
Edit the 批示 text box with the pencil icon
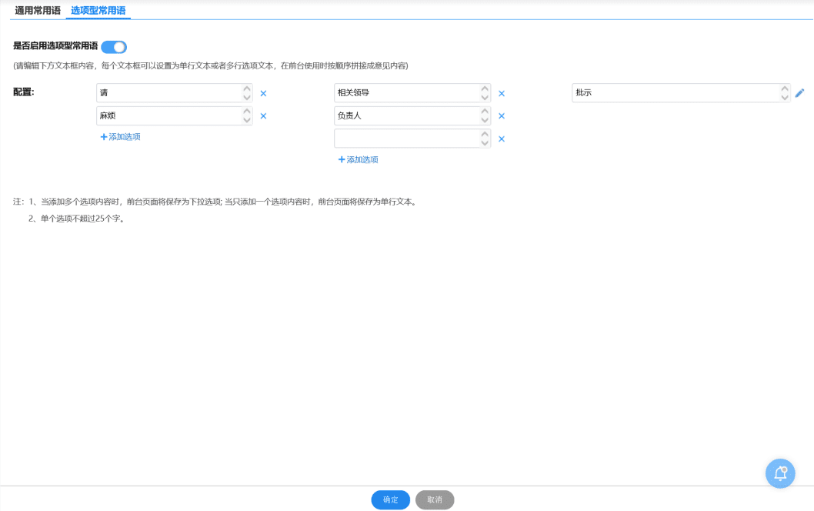click(799, 93)
